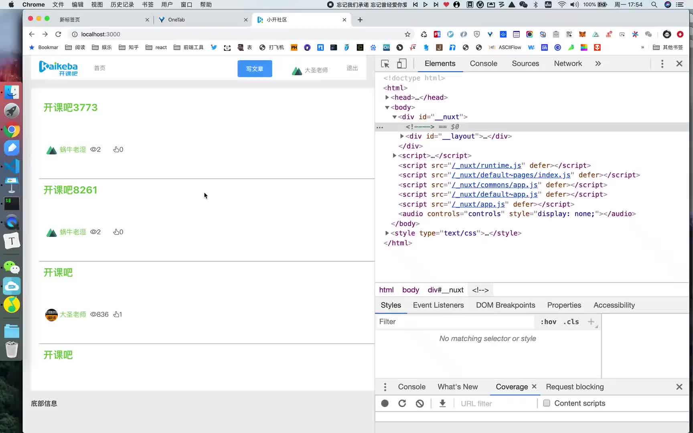This screenshot has width=693, height=433.
Task: Open the Event Listeners pane tab
Action: [438, 305]
